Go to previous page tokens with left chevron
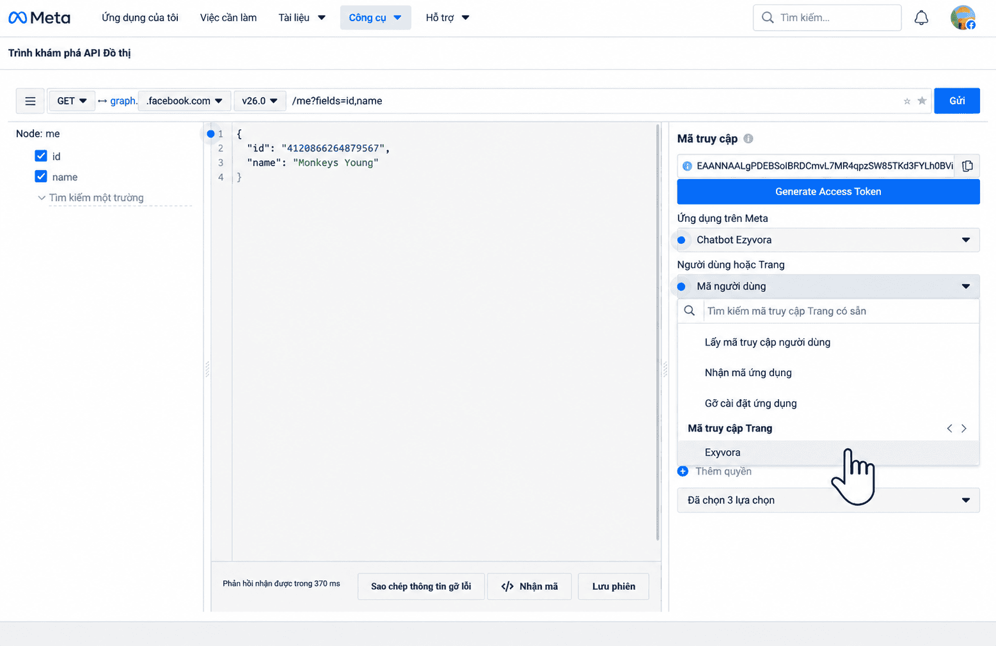Screen dimensions: 996x646 coord(949,429)
